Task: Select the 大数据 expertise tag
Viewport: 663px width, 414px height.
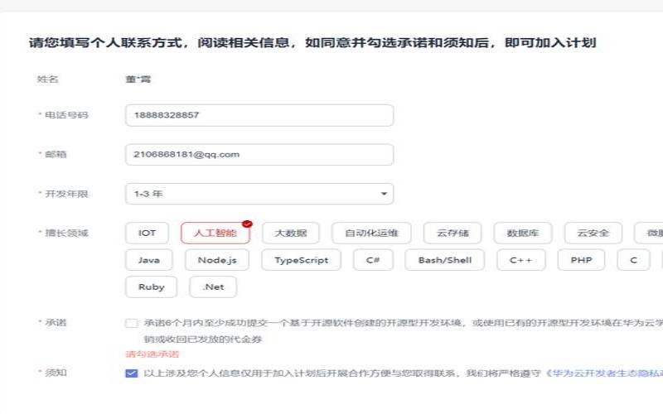Action: coord(291,233)
